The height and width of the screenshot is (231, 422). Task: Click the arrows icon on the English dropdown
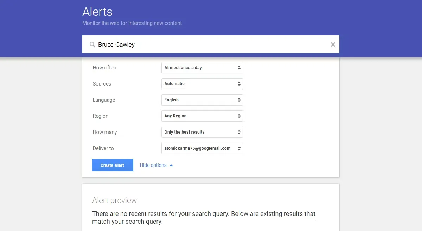point(239,100)
